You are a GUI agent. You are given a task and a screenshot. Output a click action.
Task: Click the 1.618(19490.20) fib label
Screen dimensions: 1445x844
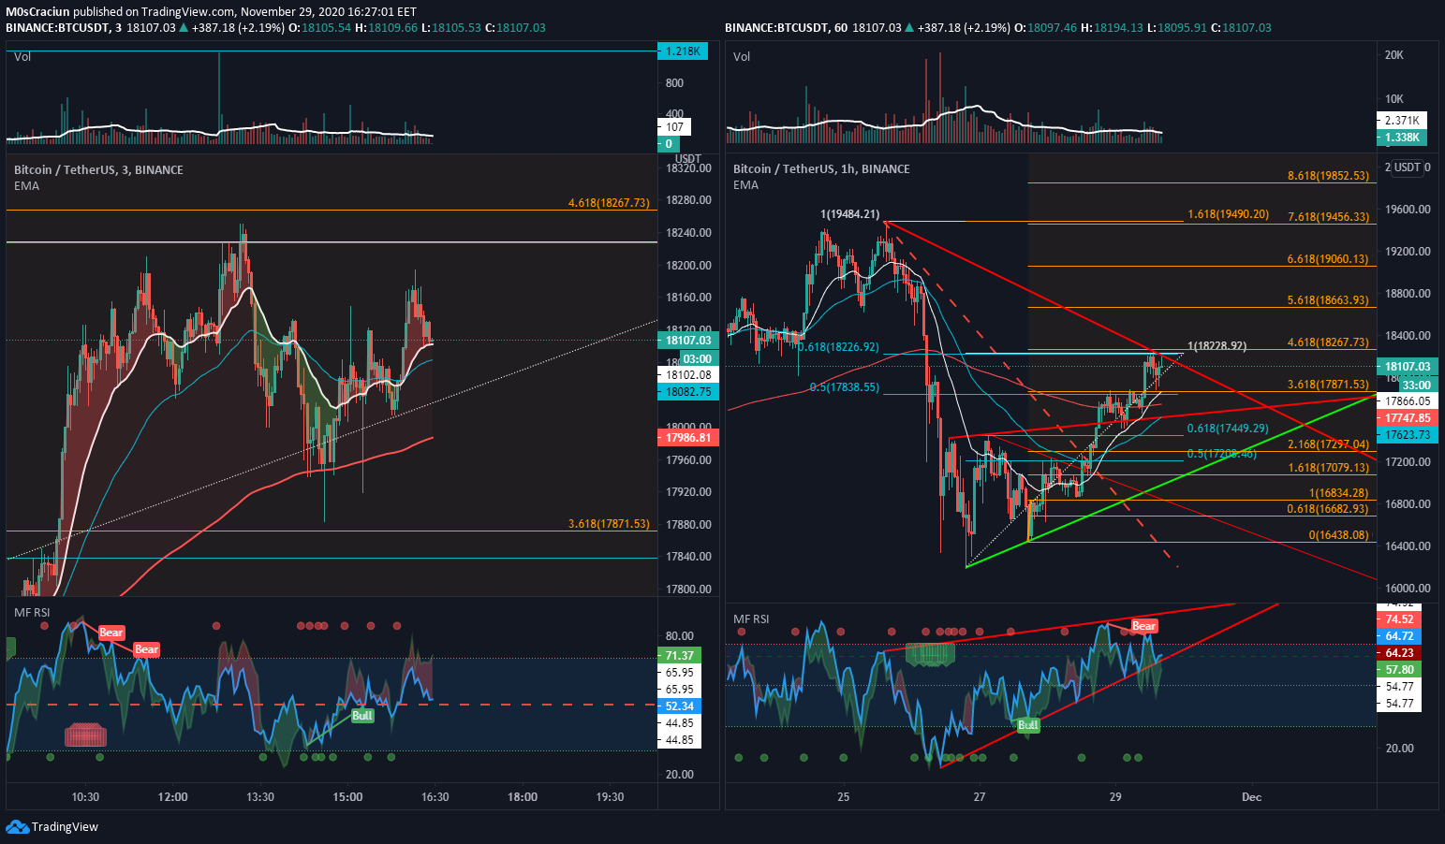click(x=1228, y=214)
